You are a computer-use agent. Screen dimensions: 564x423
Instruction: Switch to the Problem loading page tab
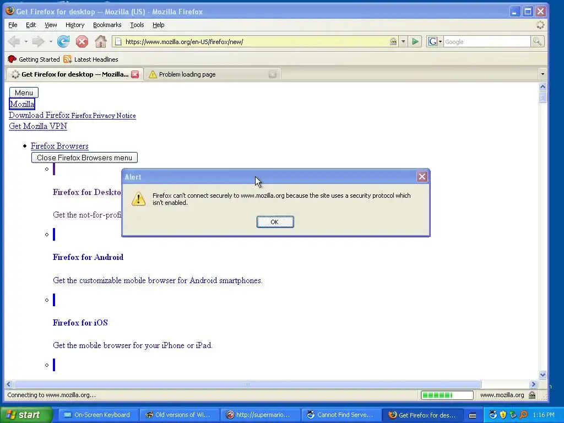tap(212, 74)
